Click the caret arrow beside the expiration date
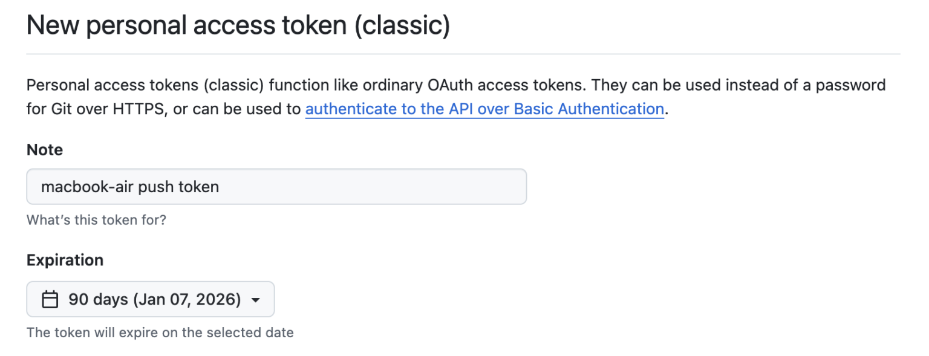Image resolution: width=929 pixels, height=356 pixels. coord(256,300)
